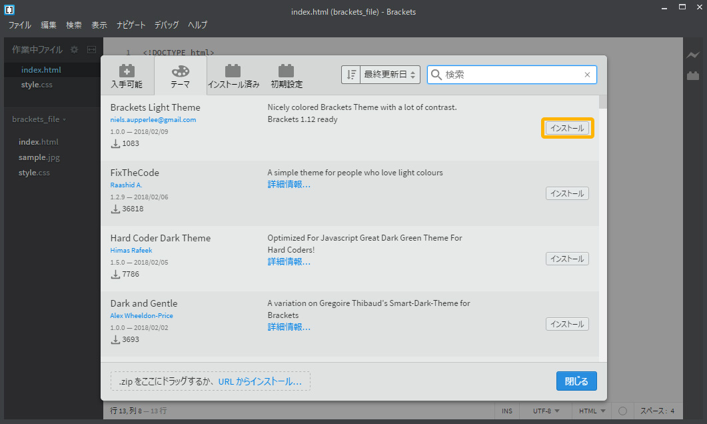
Task: Click the lint status circle in the status bar
Action: click(x=623, y=411)
